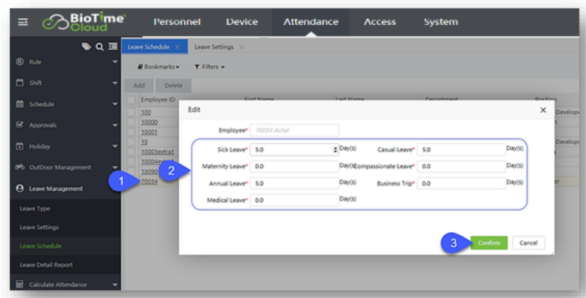Close the Edit dialog with X
Screen dimensions: 586x298
click(x=543, y=110)
